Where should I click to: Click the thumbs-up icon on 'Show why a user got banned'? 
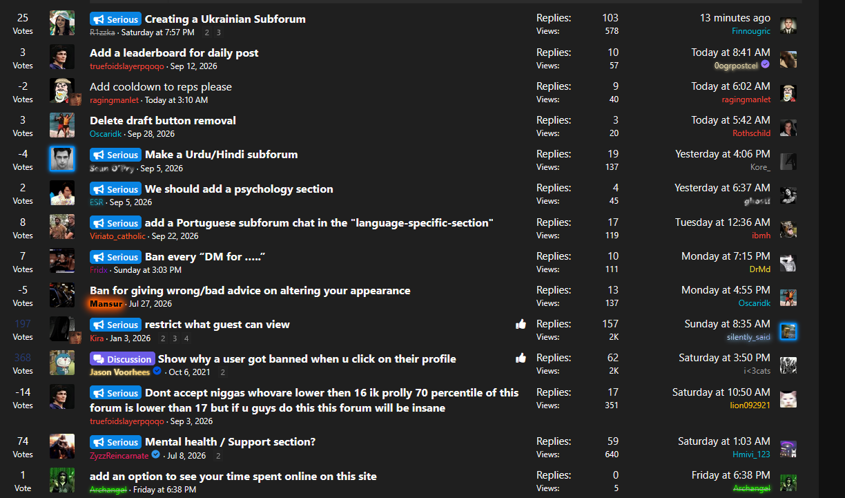521,358
